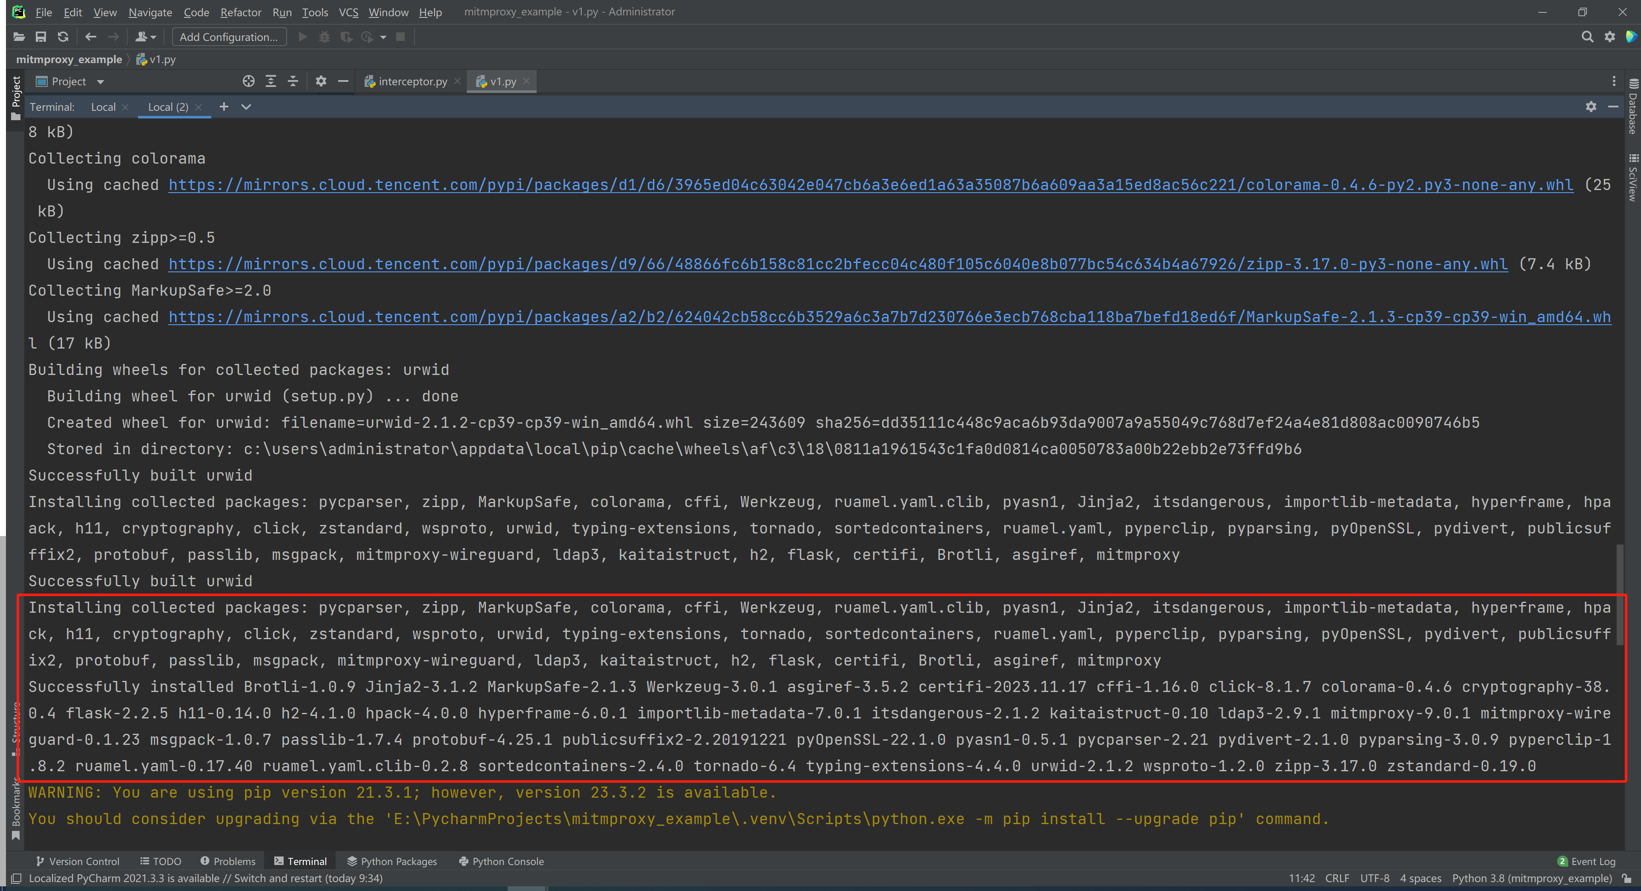Screen dimensions: 1641x891
Task: Click the Stop square icon
Action: pyautogui.click(x=400, y=37)
